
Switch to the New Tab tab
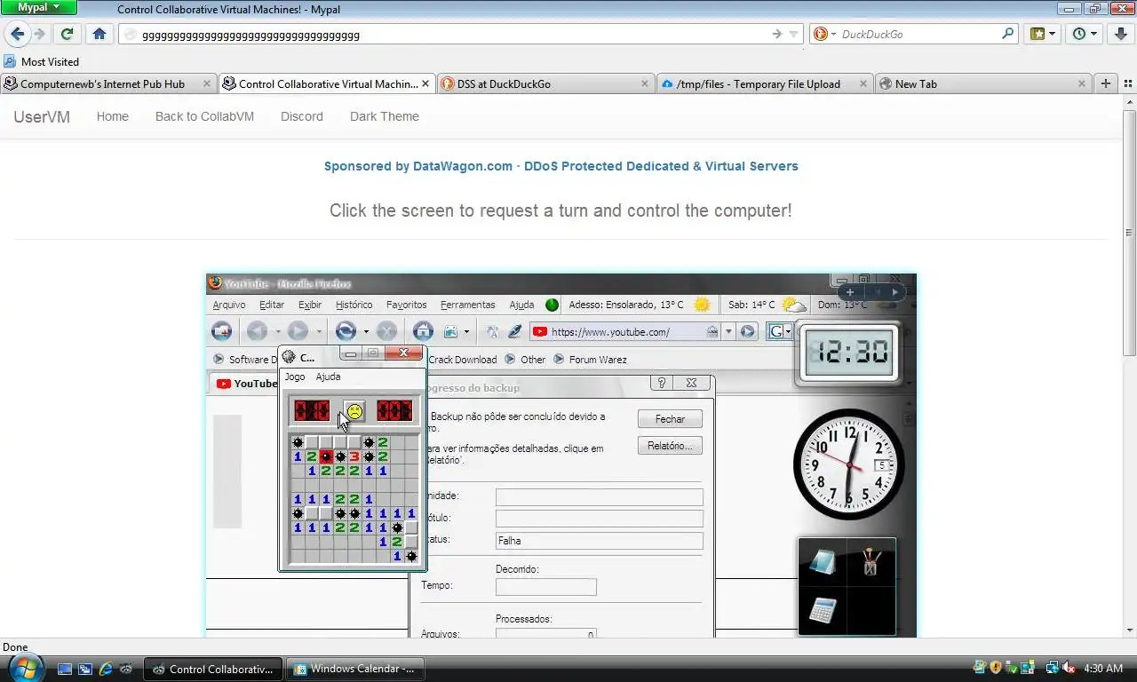pos(982,83)
